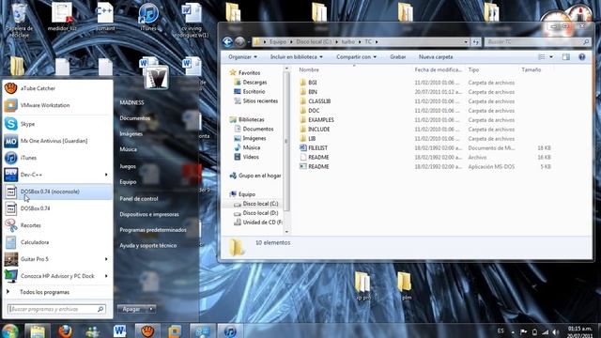The height and width of the screenshot is (338, 601).
Task: Expand HP Advisor submenu arrow
Action: (x=106, y=276)
